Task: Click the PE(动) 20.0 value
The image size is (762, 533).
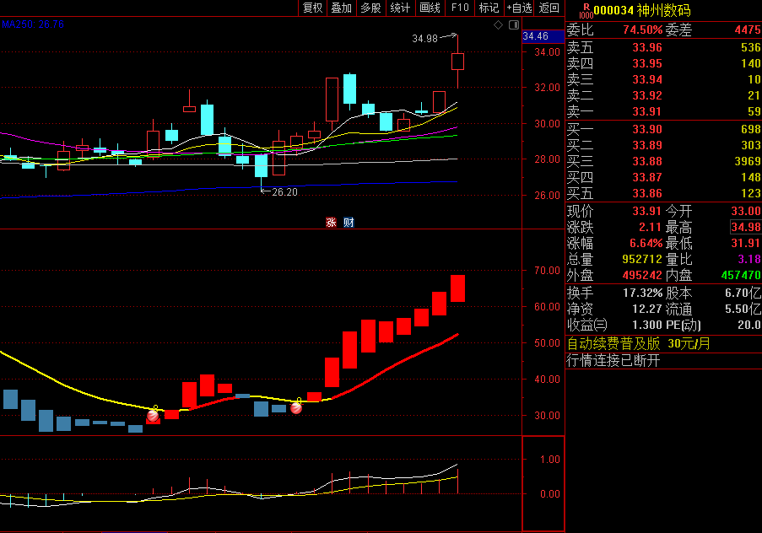Action: point(749,325)
